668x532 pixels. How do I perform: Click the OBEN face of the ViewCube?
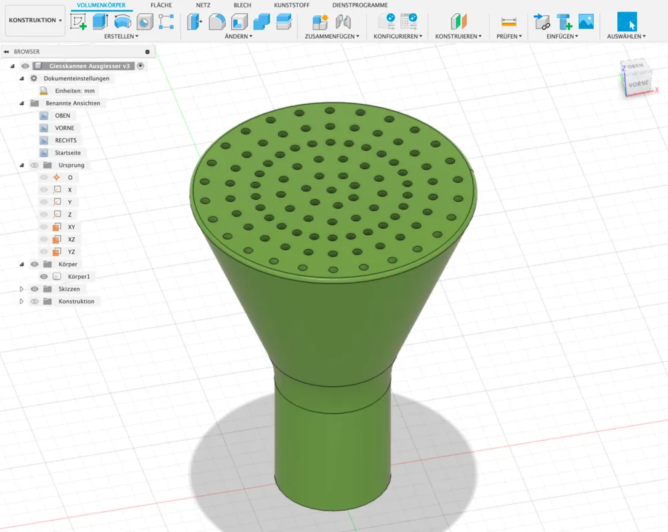click(635, 66)
